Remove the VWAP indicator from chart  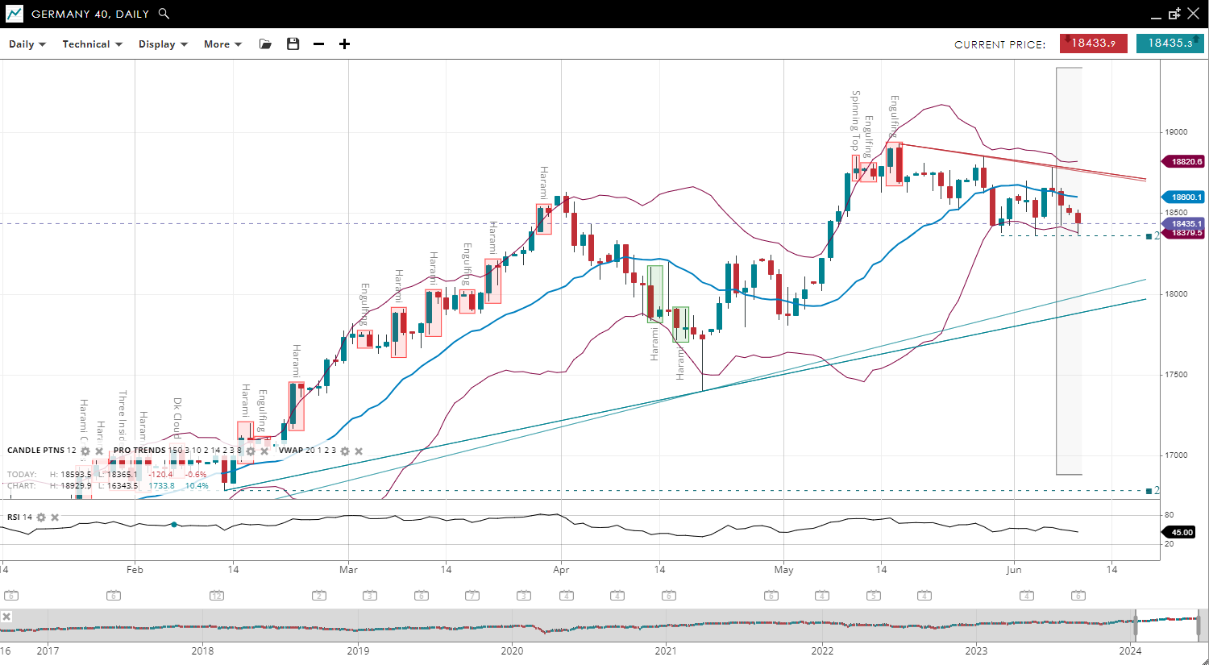359,451
